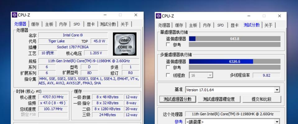This screenshot has height=124, width=298.
Task: Switch to 处理器 tab in right window
Action: (164, 25)
